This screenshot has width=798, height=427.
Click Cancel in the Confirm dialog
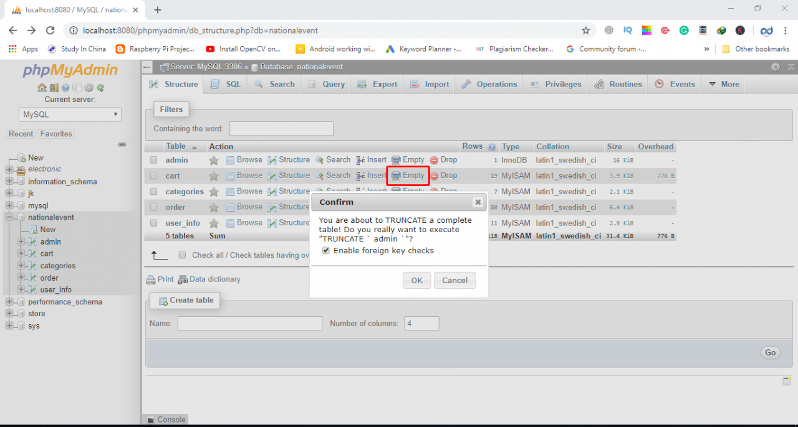click(x=455, y=280)
